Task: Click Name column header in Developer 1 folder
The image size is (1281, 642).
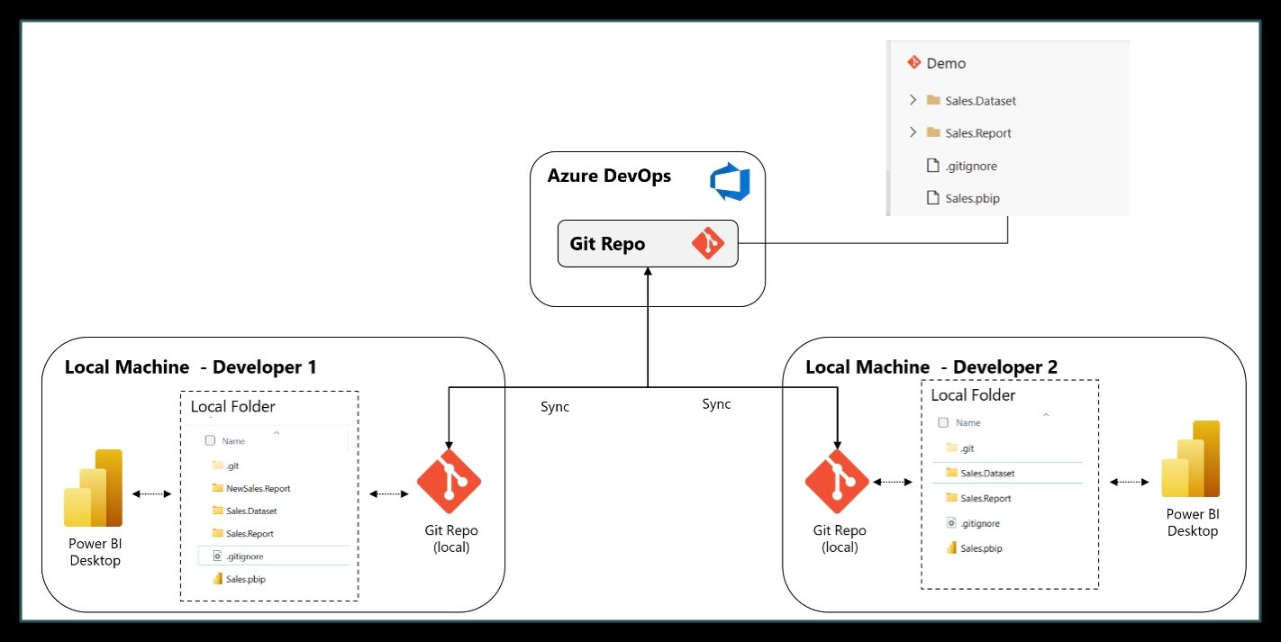Action: [x=233, y=441]
